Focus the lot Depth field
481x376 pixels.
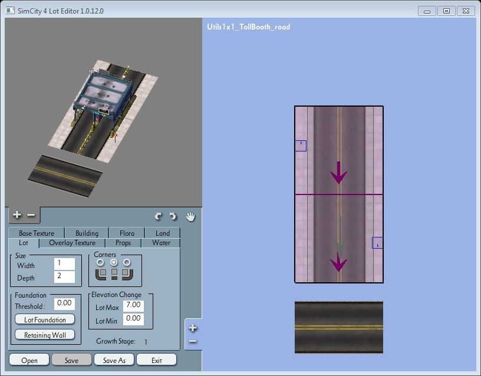(64, 276)
